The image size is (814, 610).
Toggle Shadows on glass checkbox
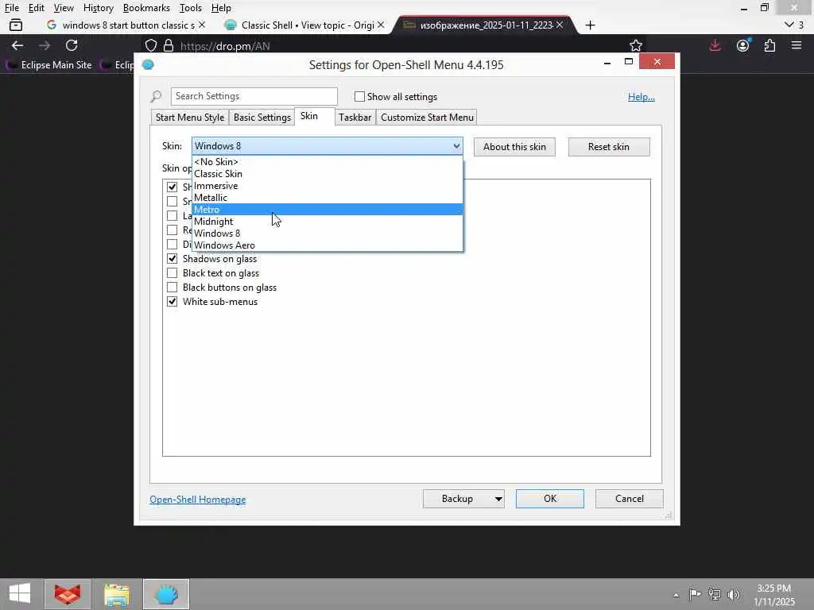pos(172,258)
